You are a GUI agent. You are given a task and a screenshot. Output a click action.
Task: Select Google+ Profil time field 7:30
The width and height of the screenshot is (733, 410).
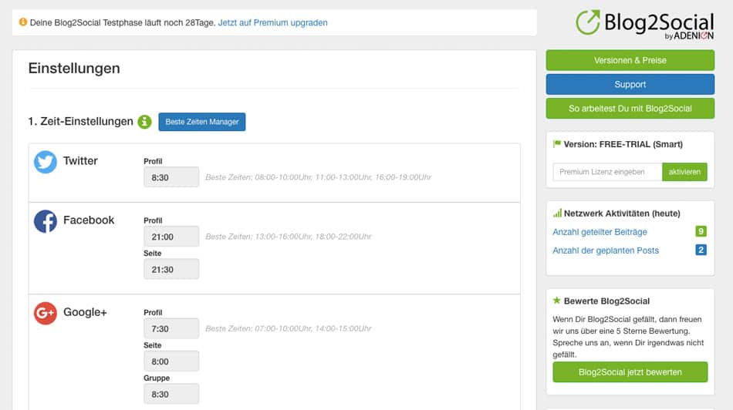(x=171, y=329)
